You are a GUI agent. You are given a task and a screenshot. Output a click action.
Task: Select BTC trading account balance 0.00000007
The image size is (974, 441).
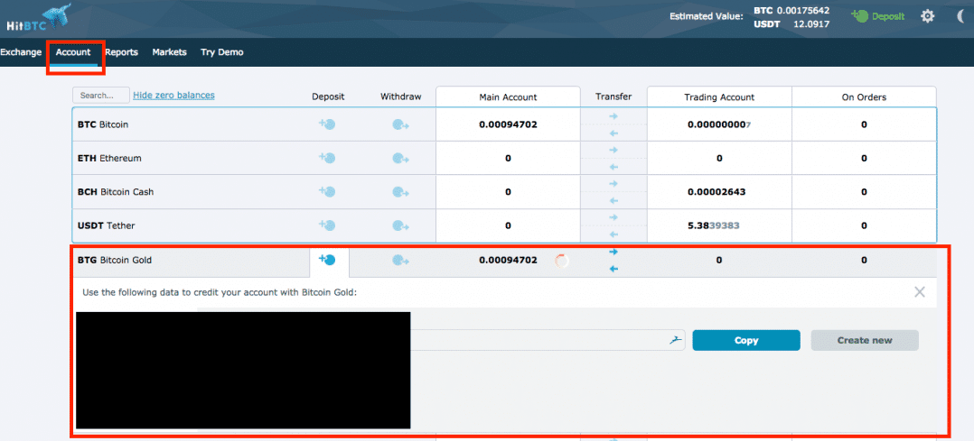719,124
